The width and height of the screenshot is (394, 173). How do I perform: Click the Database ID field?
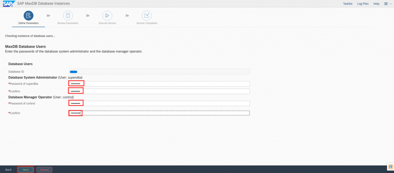click(x=159, y=72)
